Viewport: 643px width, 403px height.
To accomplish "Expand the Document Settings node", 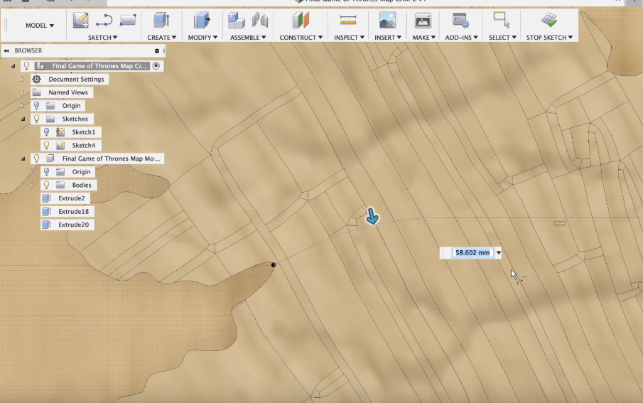I will point(23,79).
